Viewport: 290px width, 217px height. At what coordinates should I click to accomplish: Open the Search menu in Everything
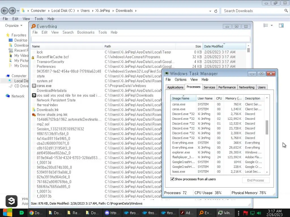pos(68,32)
